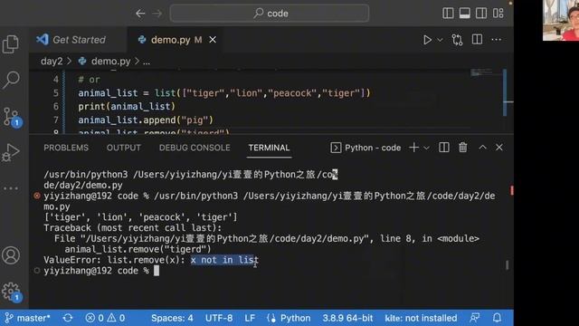Open the new terminal profile dropdown
The image size is (579, 326).
426,148
